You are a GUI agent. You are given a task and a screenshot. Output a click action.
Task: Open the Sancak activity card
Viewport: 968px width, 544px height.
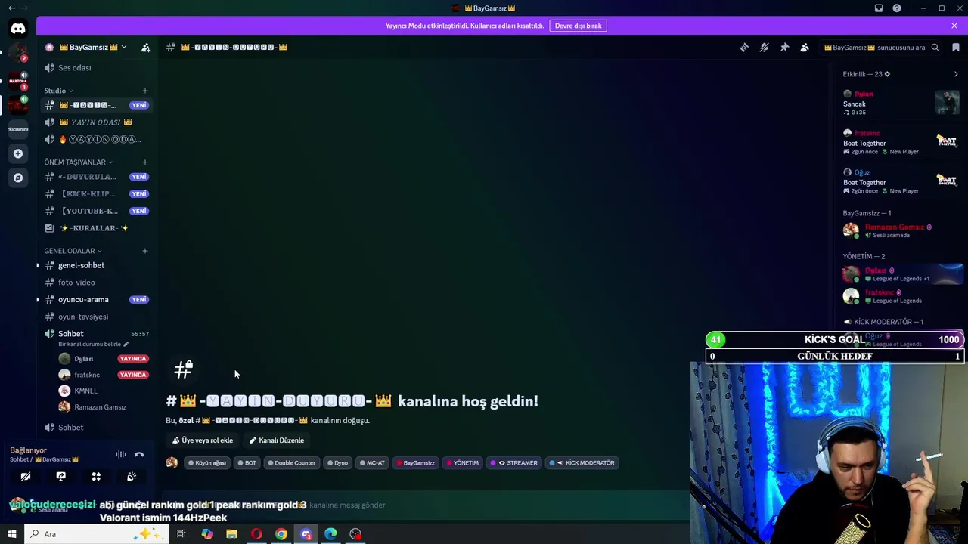(901, 103)
